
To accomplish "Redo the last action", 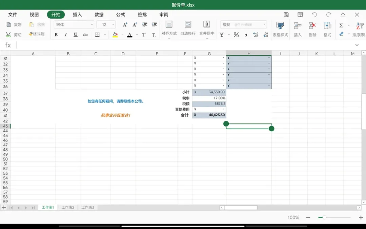I will [329, 15].
